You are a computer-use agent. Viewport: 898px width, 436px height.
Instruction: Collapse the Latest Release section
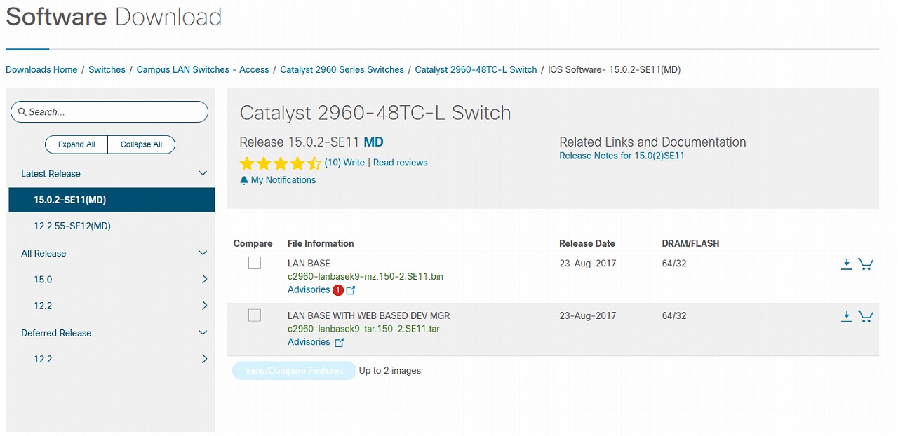(x=203, y=174)
